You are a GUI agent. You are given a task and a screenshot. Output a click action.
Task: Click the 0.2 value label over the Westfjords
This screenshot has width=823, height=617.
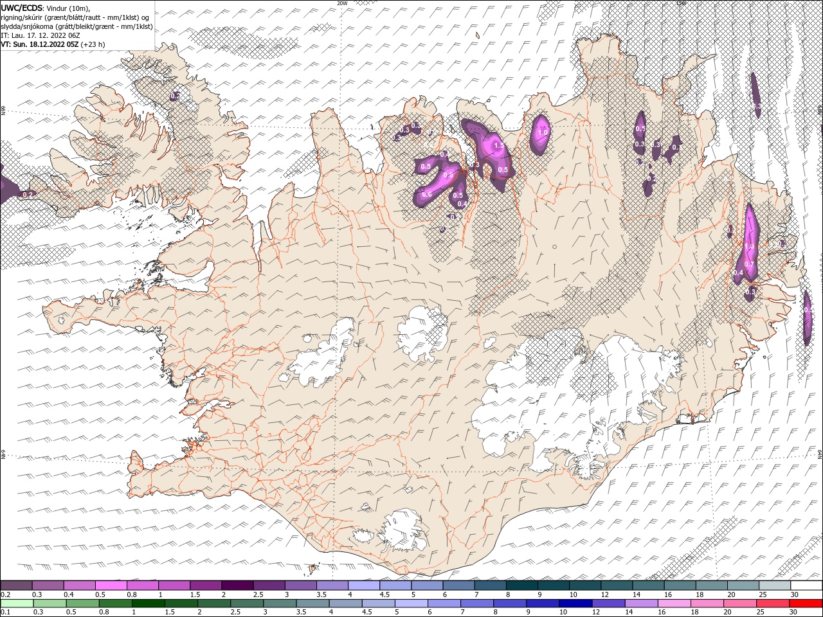pos(175,96)
